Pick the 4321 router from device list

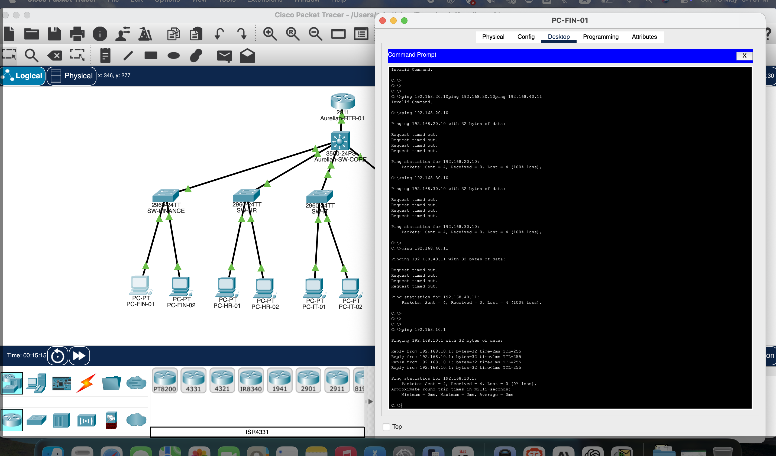[x=222, y=381]
